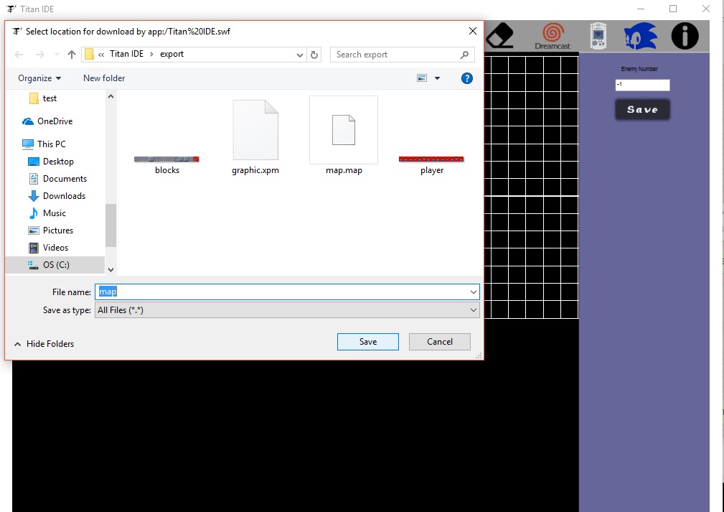Image resolution: width=724 pixels, height=512 pixels.
Task: Refresh the export folder listing
Action: tap(314, 55)
